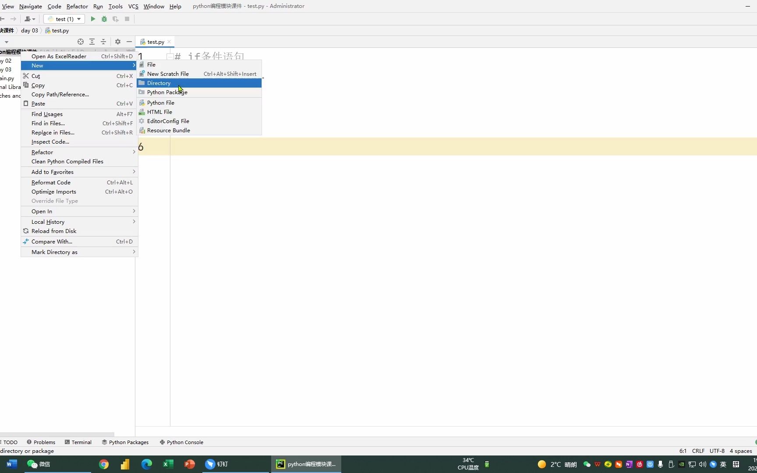The width and height of the screenshot is (757, 473).
Task: Open the project view selector dropdown arrow
Action: click(x=7, y=42)
